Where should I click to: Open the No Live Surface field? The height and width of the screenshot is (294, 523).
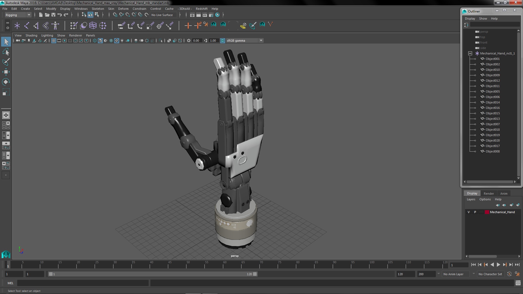[164, 15]
